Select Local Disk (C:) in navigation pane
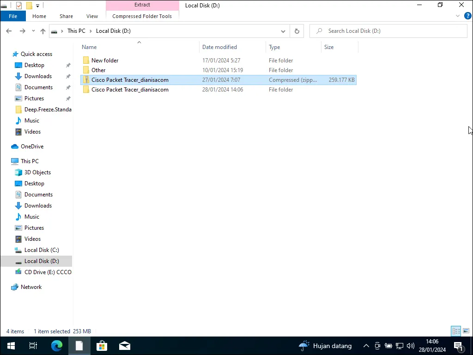 click(42, 250)
